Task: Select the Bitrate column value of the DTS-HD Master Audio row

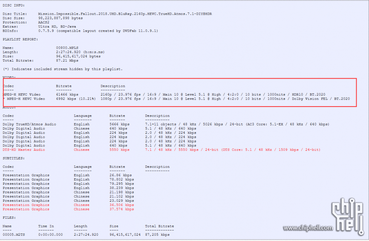Action: click(119, 150)
